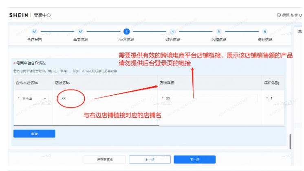
Task: Jump to step 5 circle 店铺信息
Action: point(219,31)
